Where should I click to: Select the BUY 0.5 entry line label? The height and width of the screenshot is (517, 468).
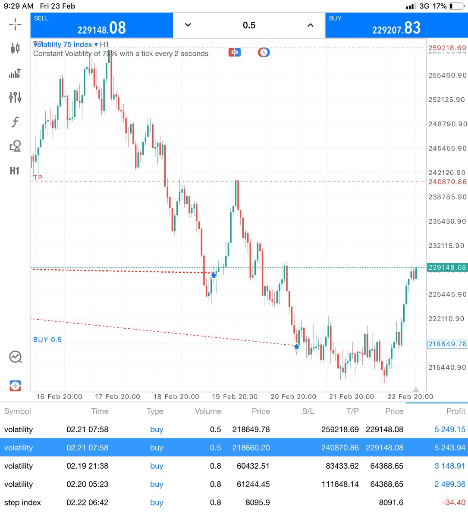[47, 339]
